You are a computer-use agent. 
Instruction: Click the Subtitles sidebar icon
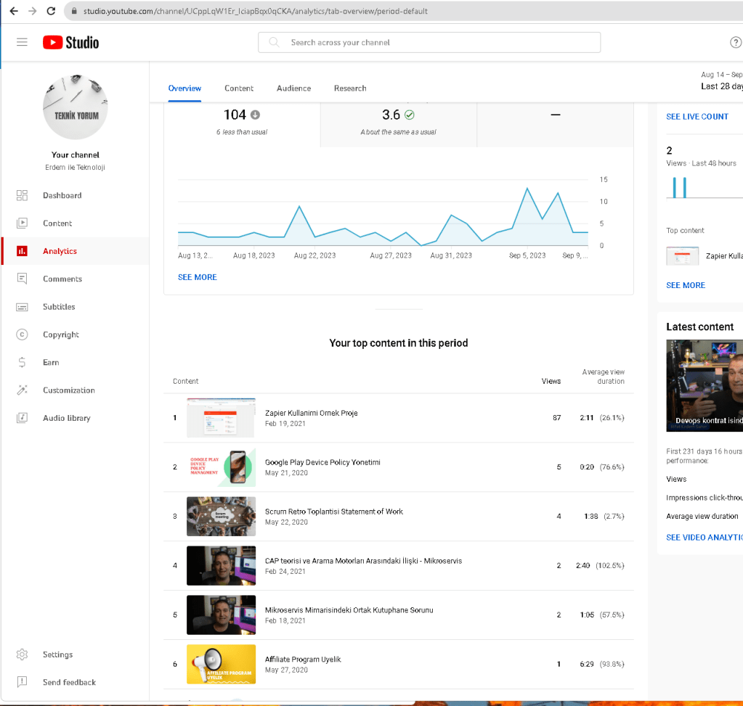pyautogui.click(x=22, y=307)
